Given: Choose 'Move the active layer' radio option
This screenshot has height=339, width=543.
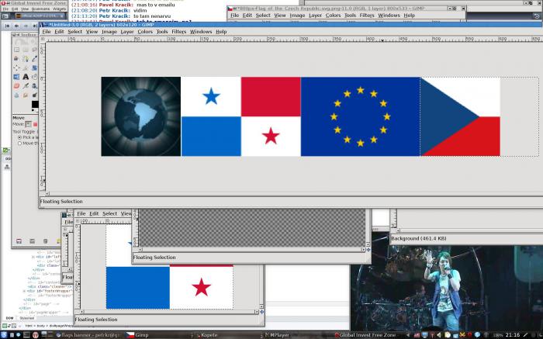Looking at the screenshot, I should tap(19, 143).
